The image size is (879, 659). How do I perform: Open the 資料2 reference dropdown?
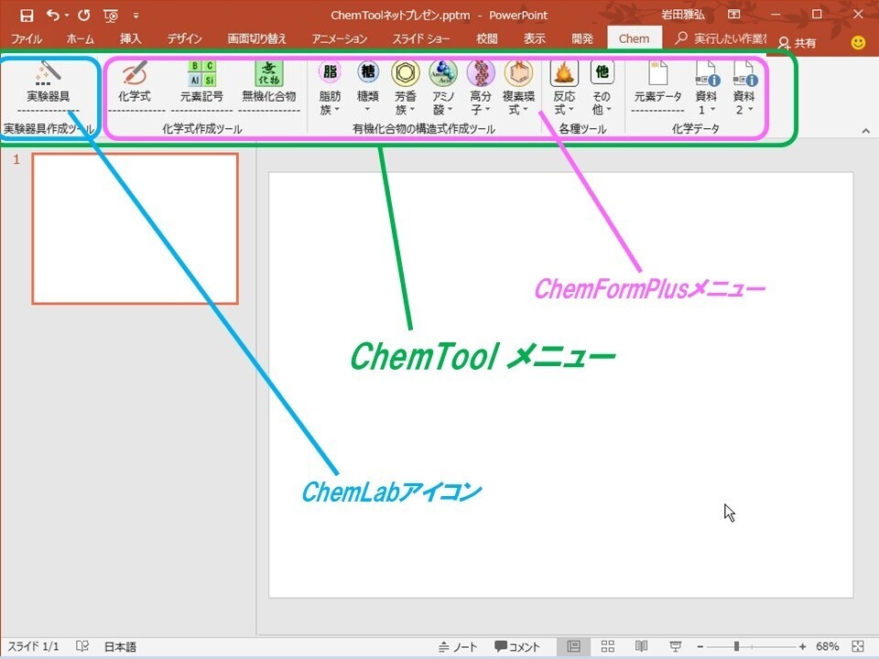743,88
